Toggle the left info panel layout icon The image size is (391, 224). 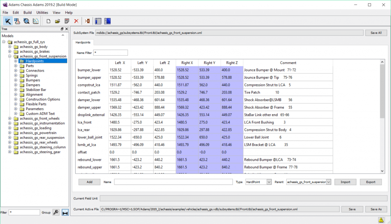pyautogui.click(x=98, y=21)
